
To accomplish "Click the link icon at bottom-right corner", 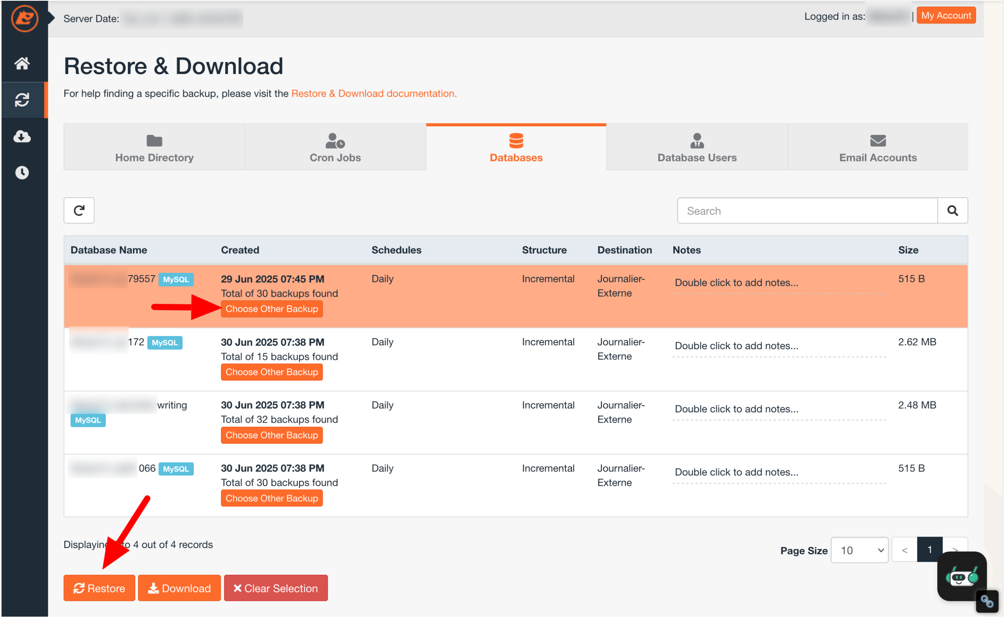I will pyautogui.click(x=987, y=601).
